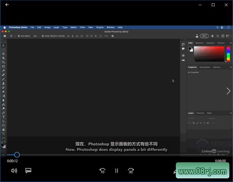Open the notifications bell icon
Screen dimensions: 233x182
[x=213, y=36]
